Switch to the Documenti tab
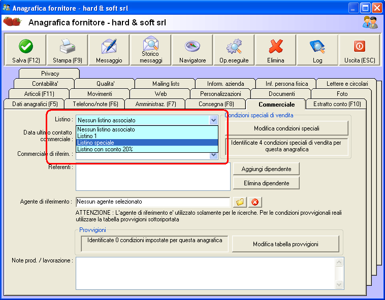385x300 pixels. coord(281,94)
